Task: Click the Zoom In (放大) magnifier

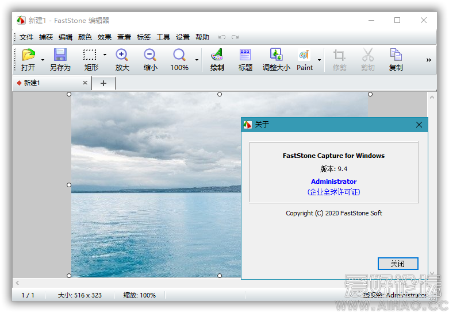Action: click(122, 56)
